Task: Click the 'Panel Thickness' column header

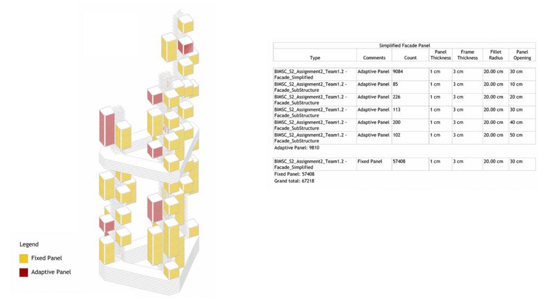Action: (441, 55)
